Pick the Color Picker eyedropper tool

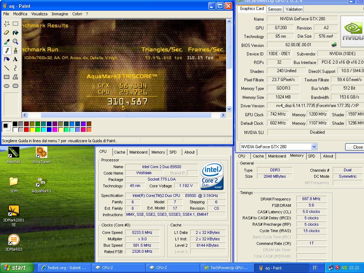tap(7, 42)
